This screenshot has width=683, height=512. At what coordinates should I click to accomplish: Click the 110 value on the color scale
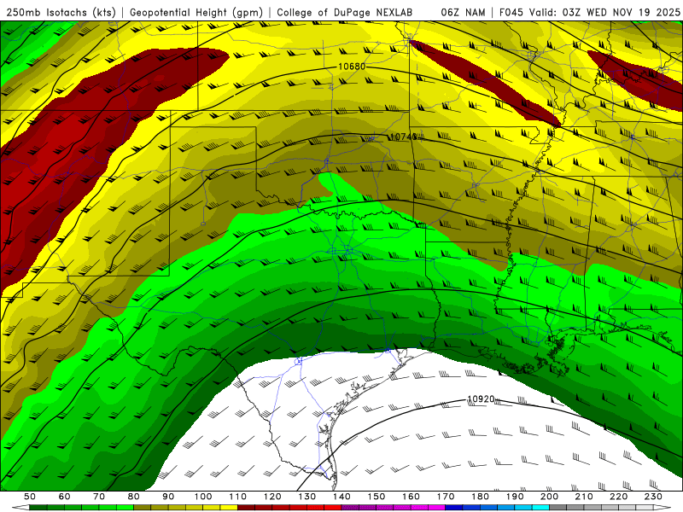[x=238, y=497]
